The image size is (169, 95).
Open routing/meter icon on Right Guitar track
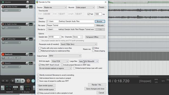point(31,24)
